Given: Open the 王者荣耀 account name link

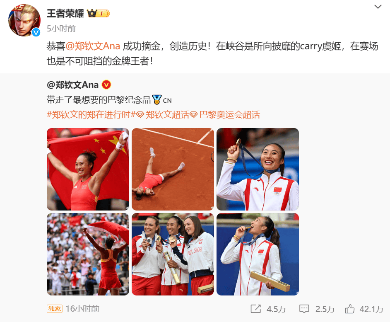Looking at the screenshot, I should coord(65,13).
